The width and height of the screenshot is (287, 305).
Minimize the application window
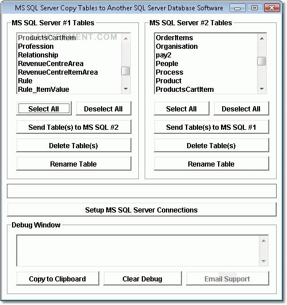point(237,8)
